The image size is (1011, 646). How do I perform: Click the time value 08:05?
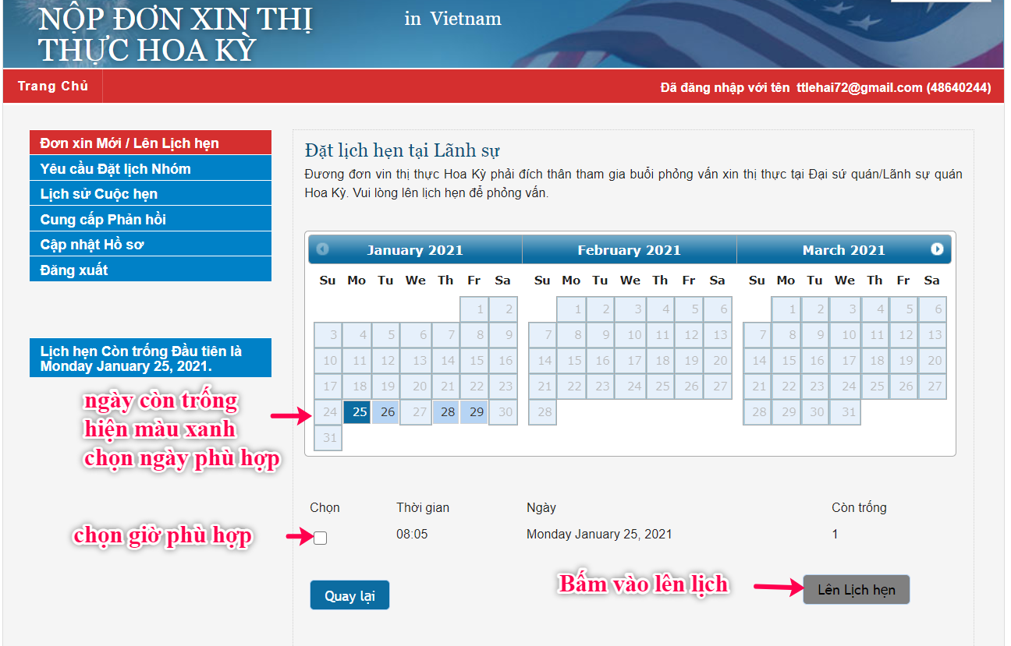(x=412, y=535)
